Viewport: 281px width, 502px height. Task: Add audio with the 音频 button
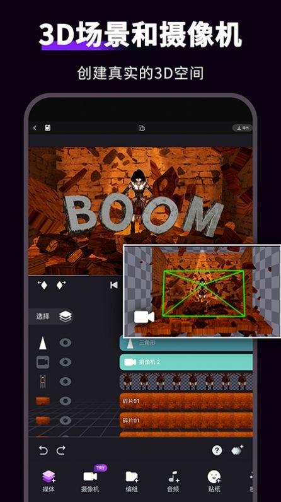pyautogui.click(x=173, y=481)
